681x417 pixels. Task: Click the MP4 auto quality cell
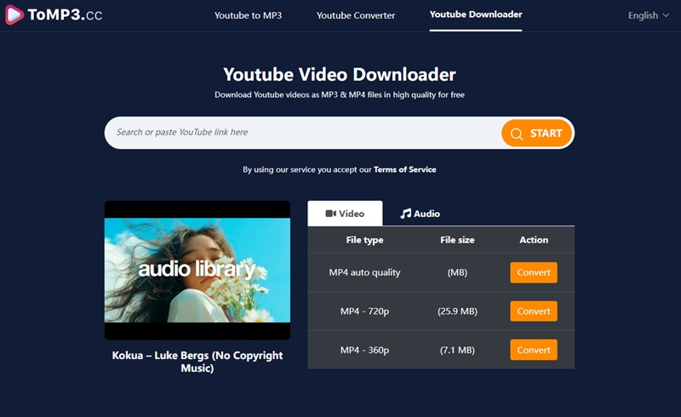[364, 272]
